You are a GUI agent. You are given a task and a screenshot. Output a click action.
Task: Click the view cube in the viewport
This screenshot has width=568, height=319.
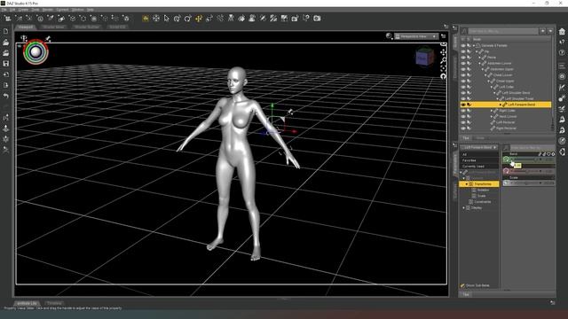coord(424,57)
